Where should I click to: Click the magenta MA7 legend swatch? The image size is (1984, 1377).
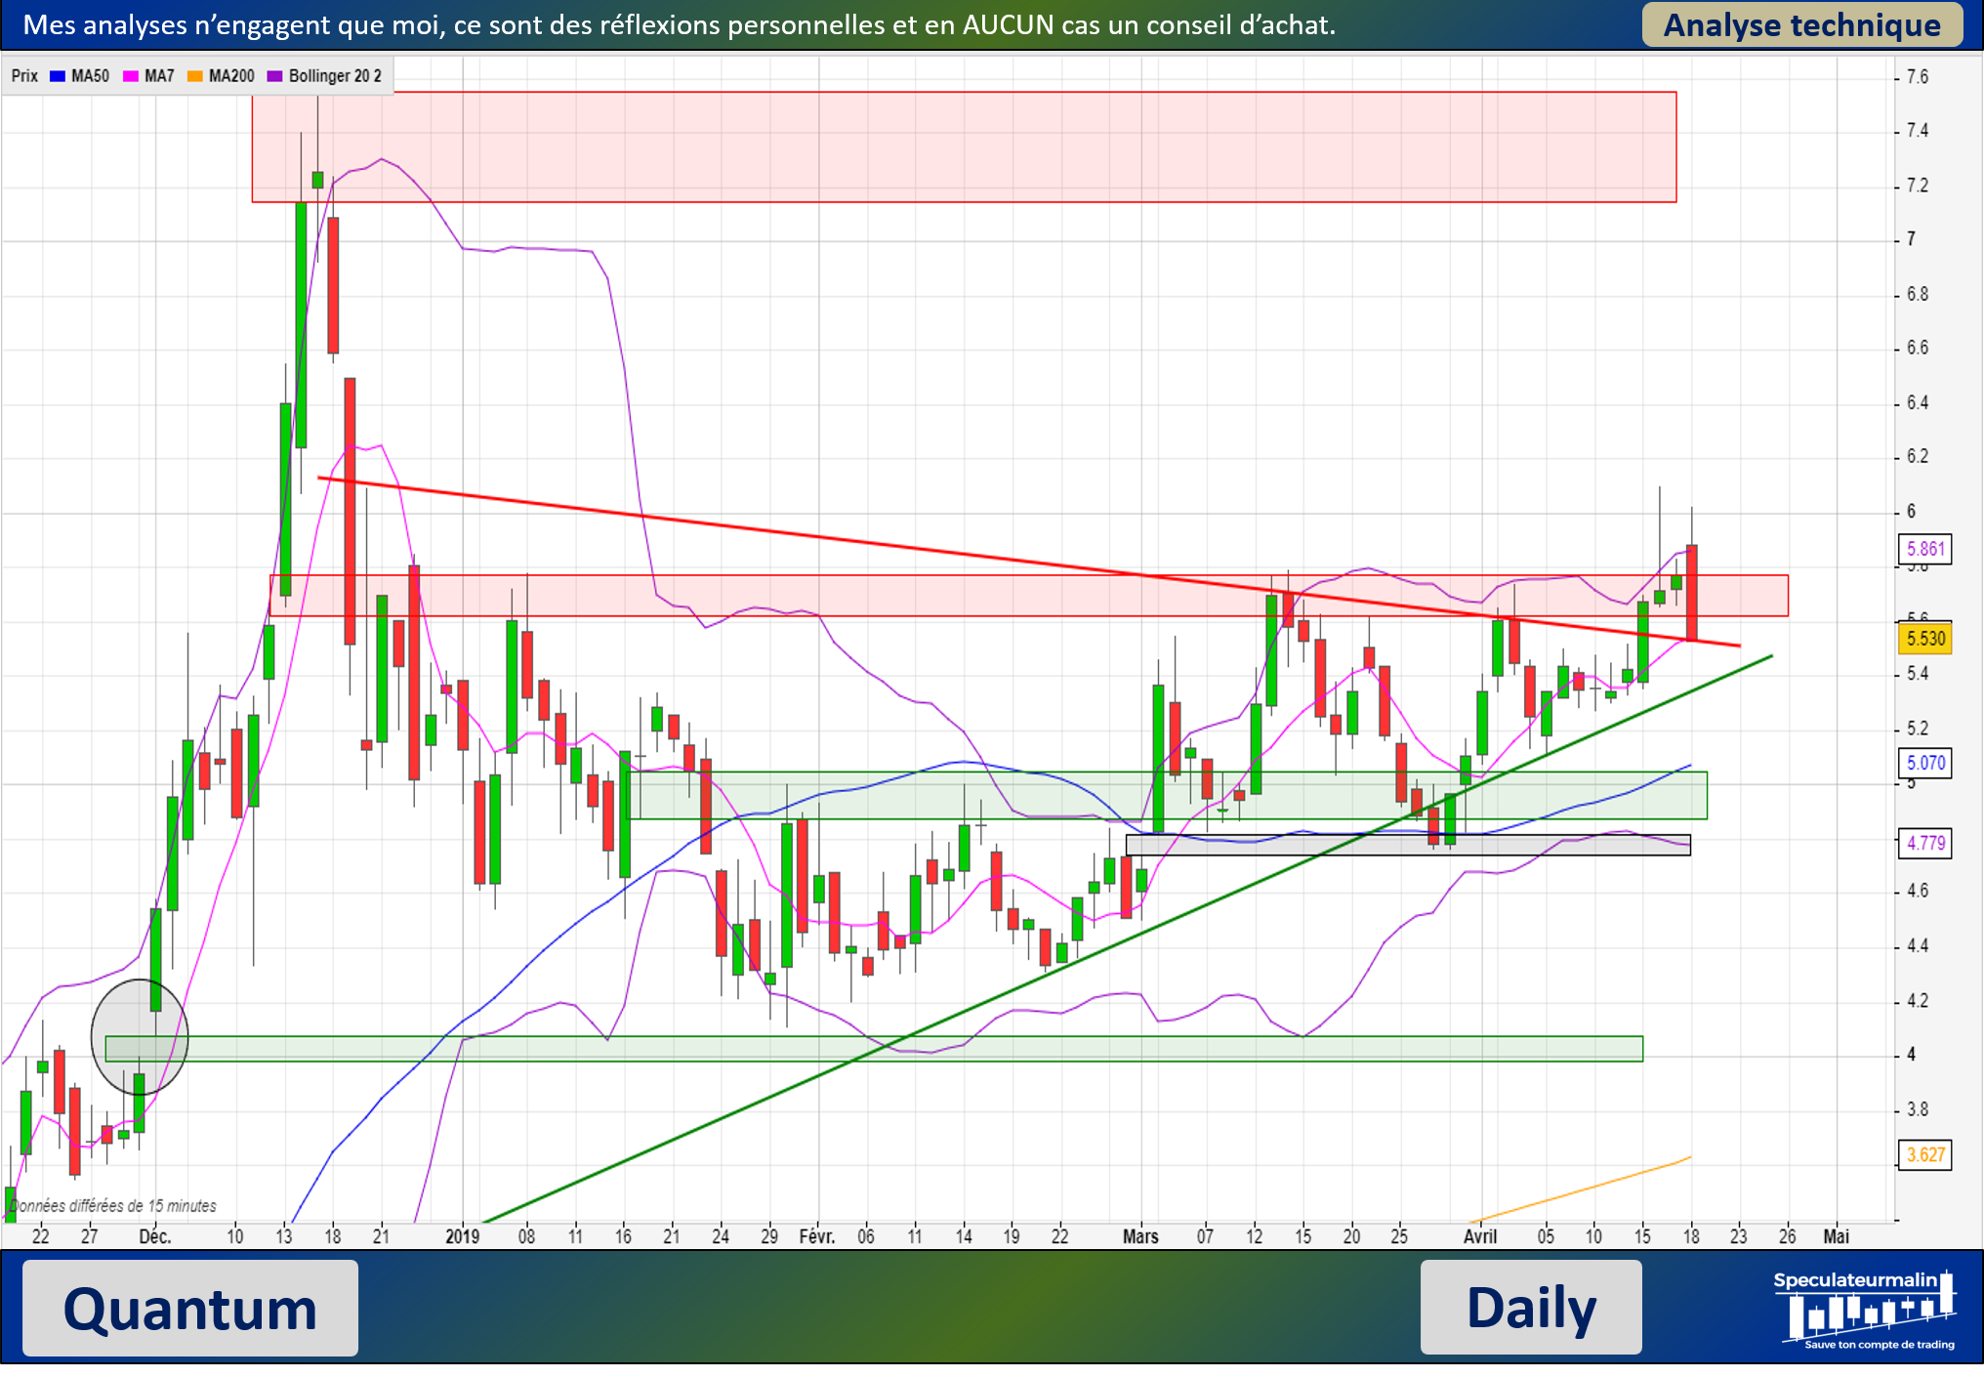point(131,76)
